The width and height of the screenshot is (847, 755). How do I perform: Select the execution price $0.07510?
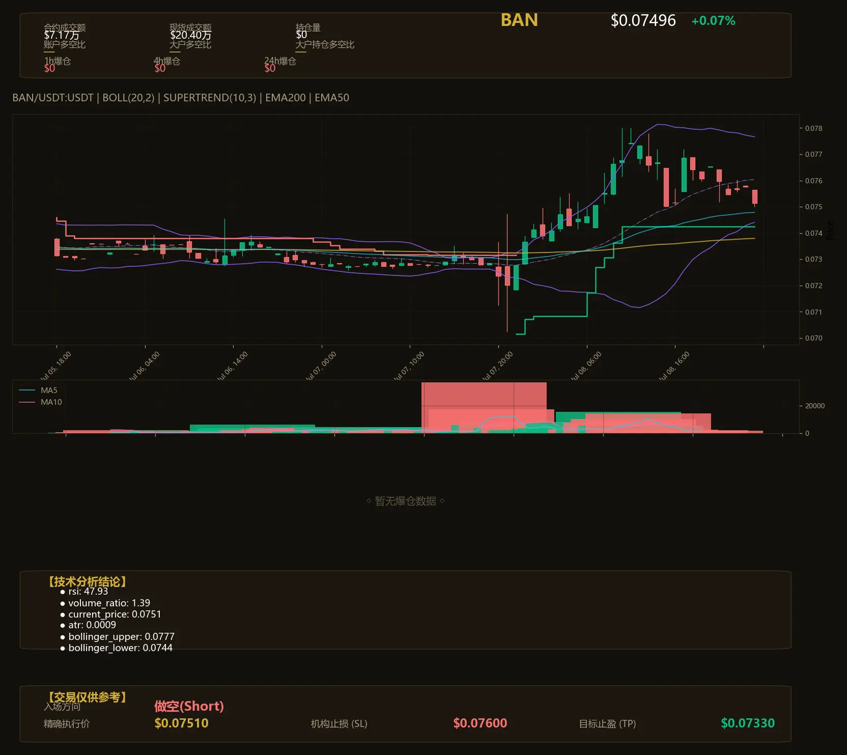click(182, 723)
